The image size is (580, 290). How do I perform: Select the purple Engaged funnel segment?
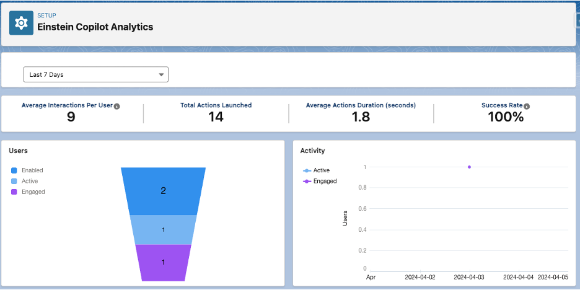pos(163,263)
